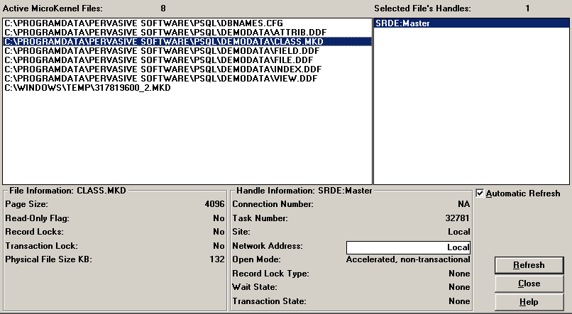Toggle Automatic Refresh checkbox
Image resolution: width=572 pixels, height=314 pixels.
(480, 194)
